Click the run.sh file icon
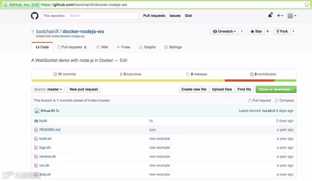 coord(36,166)
